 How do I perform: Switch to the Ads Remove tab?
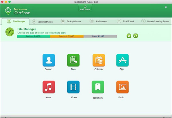coord(98,21)
